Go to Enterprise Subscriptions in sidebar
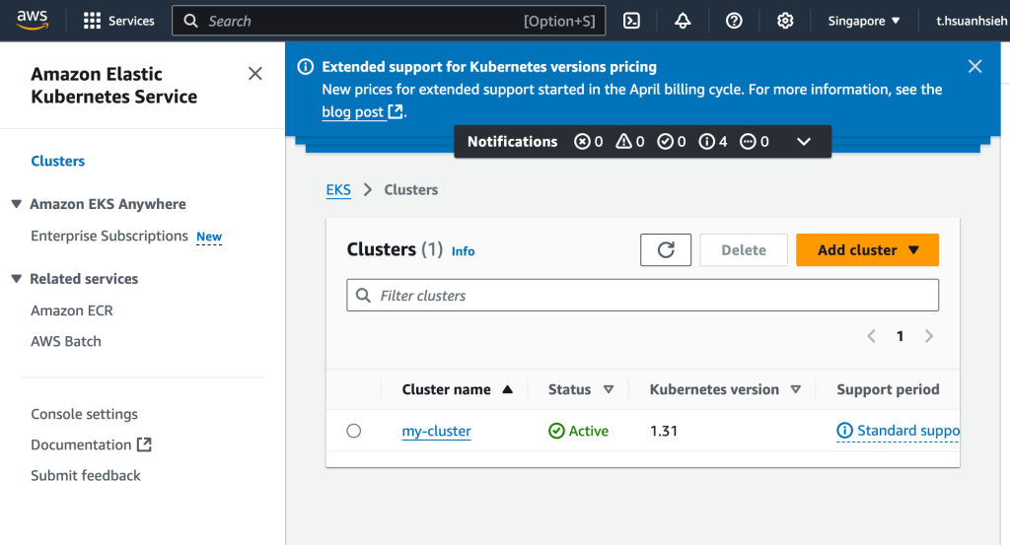This screenshot has width=1010, height=545. pos(109,237)
